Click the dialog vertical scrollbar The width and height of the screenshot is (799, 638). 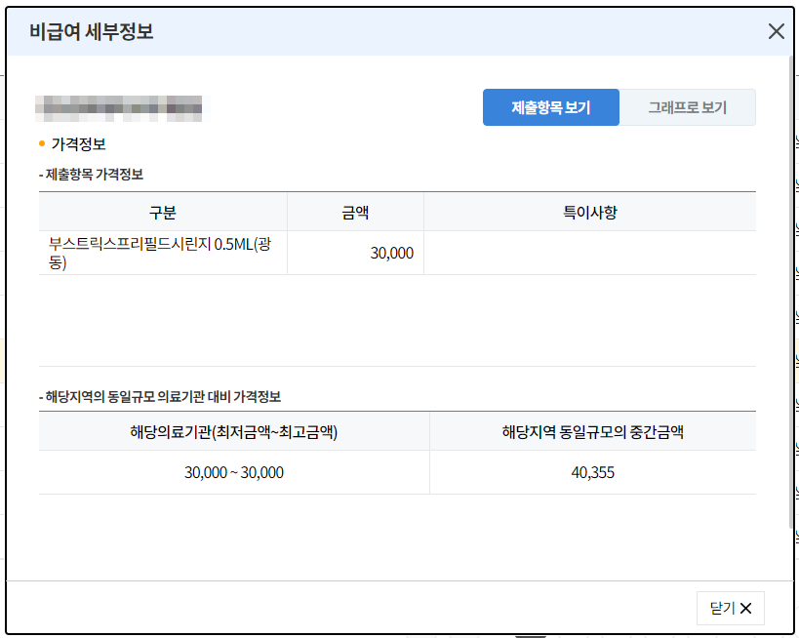[x=790, y=293]
